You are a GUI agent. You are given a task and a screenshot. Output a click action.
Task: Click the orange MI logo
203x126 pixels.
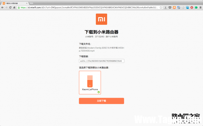coord(101,19)
